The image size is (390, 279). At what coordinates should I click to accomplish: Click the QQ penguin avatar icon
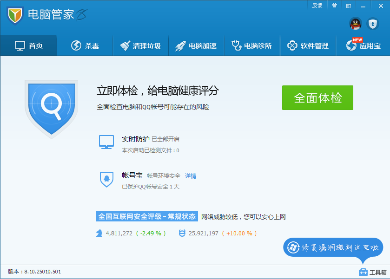pos(356,24)
